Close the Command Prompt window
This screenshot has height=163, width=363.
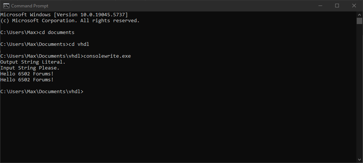click(354, 6)
